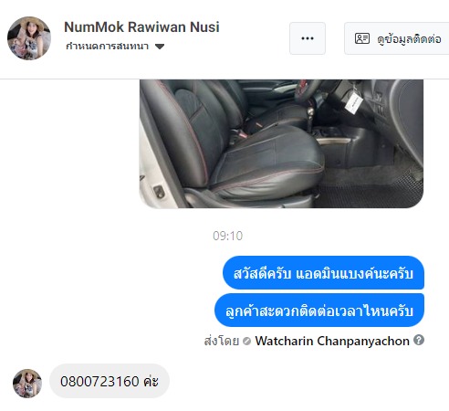The width and height of the screenshot is (449, 411).
Task: Open the three-dot more options button
Action: (308, 38)
